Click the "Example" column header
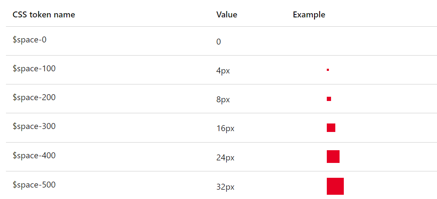The height and width of the screenshot is (199, 437). pos(309,15)
